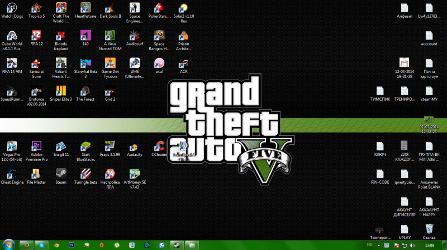This screenshot has width=447, height=250.
Task: Select the Sniper Elite 3 shortcut
Action: tap(61, 93)
